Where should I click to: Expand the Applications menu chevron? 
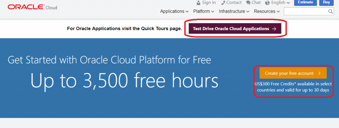(187, 12)
